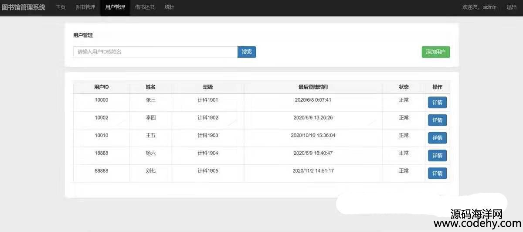523x232 pixels.
Task: Go to the 主页 nav item
Action: 61,7
